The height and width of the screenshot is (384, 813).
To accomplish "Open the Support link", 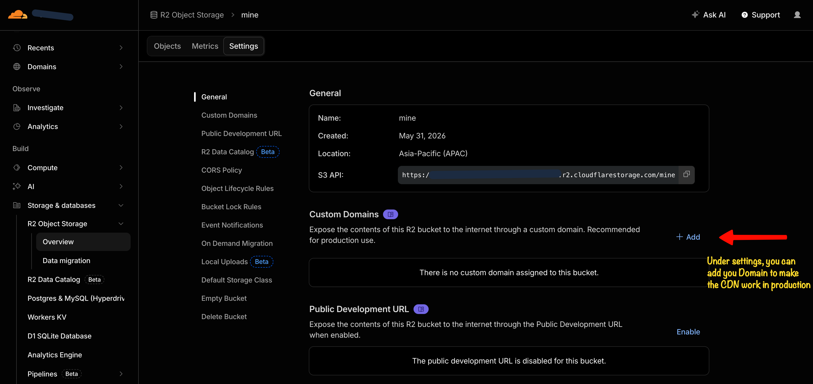I will pyautogui.click(x=761, y=15).
